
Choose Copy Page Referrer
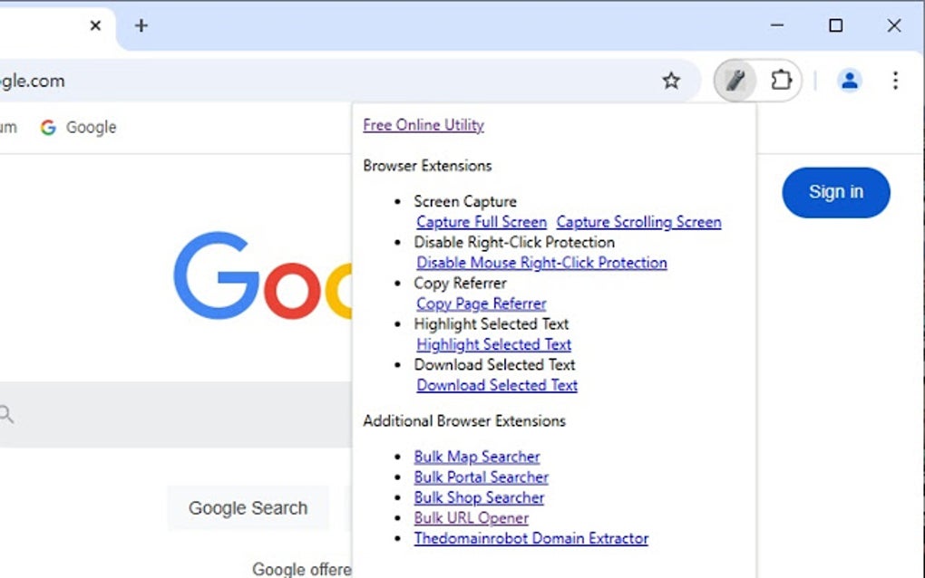tap(482, 303)
